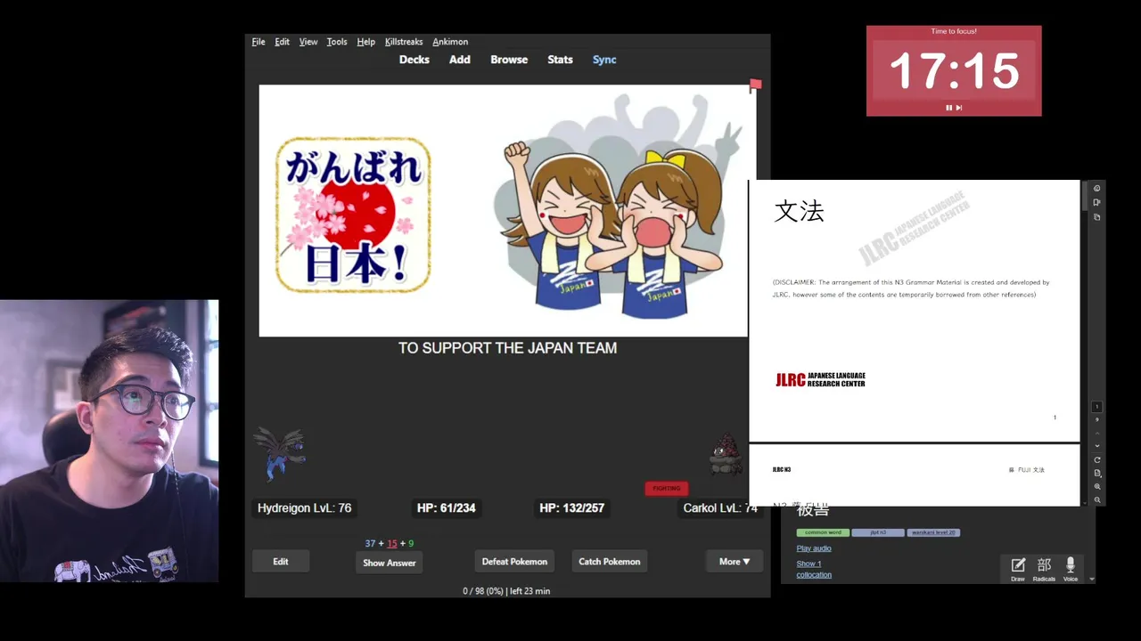
Task: Click the Play audio link
Action: tap(814, 548)
